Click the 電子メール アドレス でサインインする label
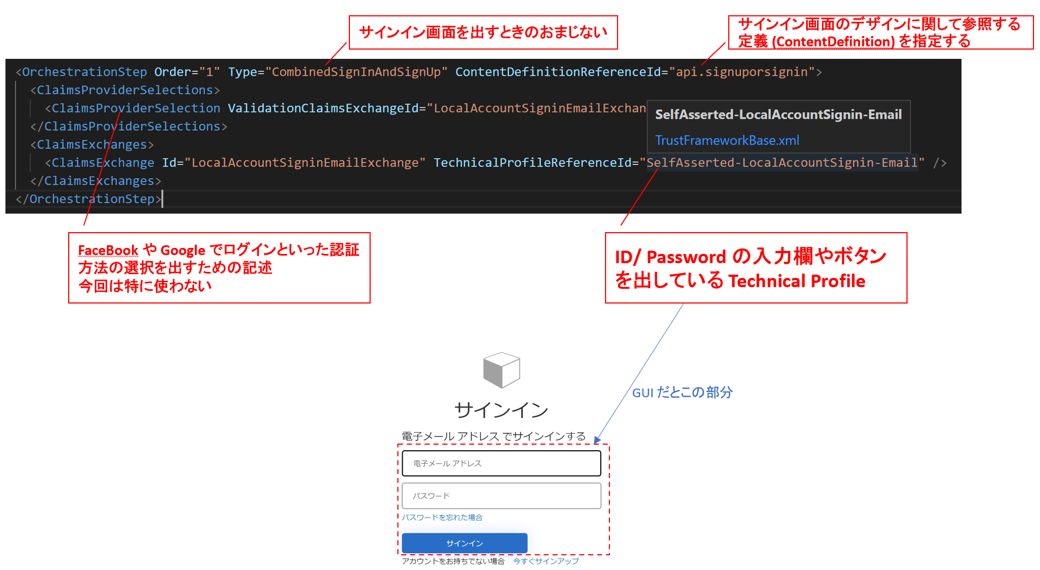 tap(494, 436)
